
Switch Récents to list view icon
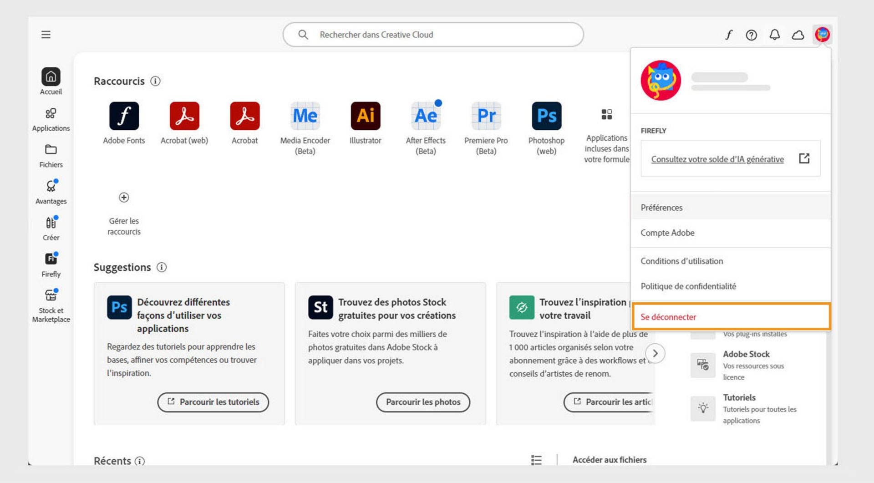[536, 460]
